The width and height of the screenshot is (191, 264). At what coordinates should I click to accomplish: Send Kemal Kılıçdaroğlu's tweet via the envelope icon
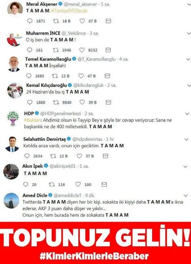[x=108, y=102]
